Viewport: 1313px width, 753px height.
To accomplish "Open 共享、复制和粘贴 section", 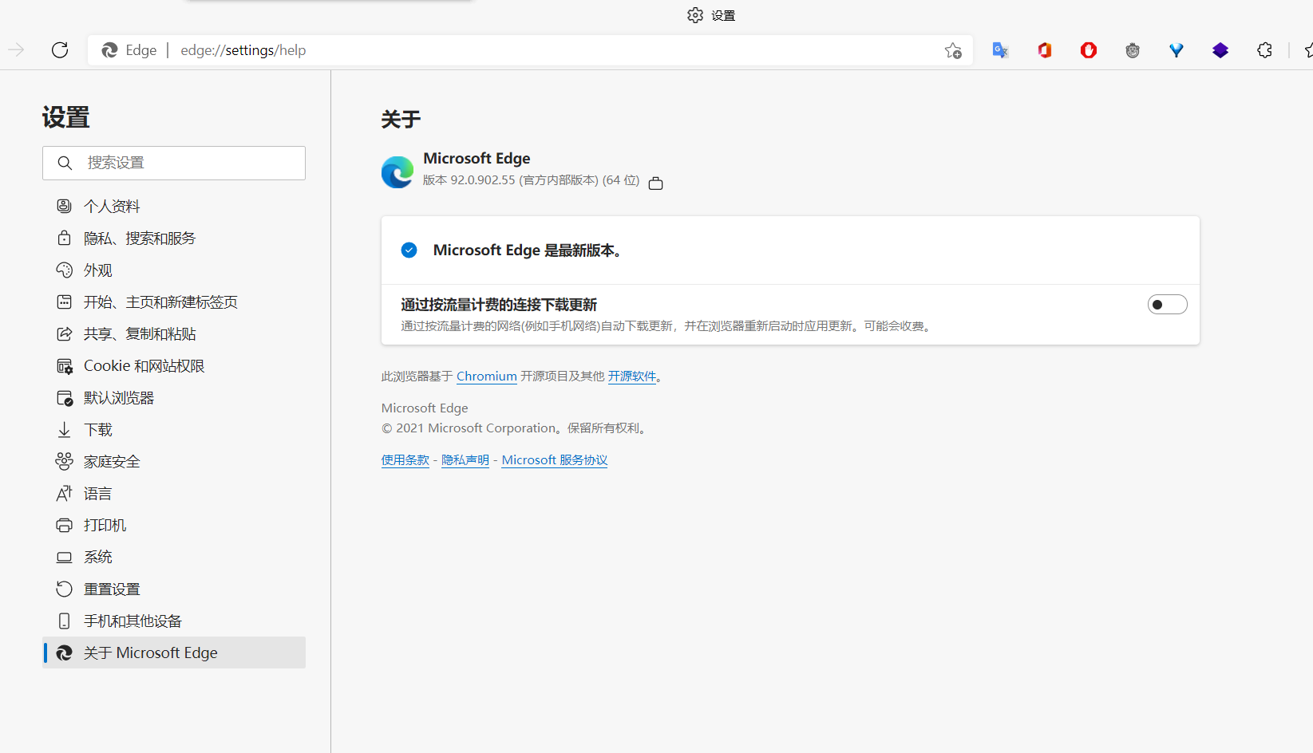I will (174, 333).
